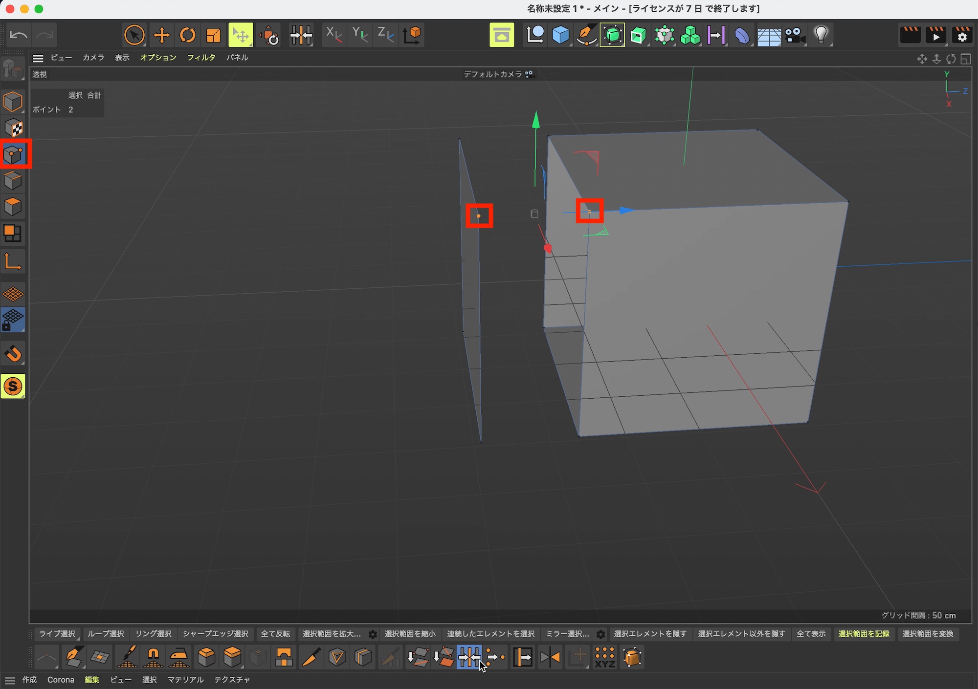Select the Knife cut tool icon
978x689 pixels.
pyautogui.click(x=311, y=657)
